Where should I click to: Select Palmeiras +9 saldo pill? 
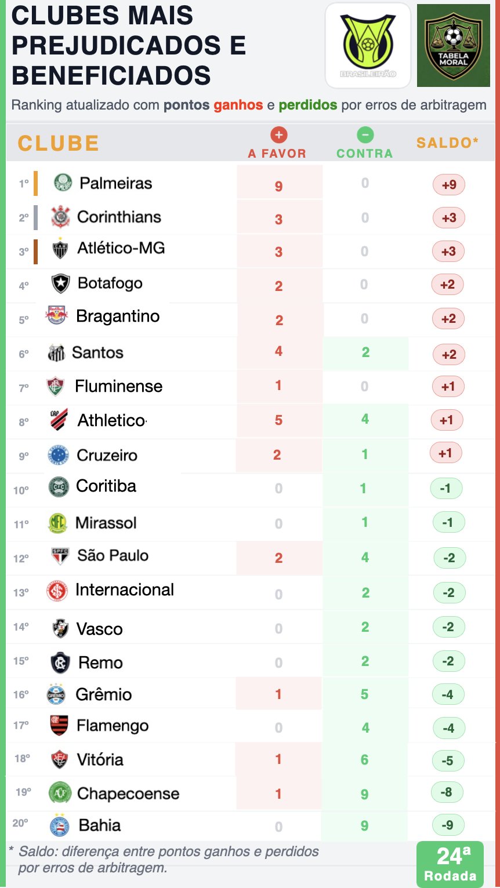coord(449,185)
